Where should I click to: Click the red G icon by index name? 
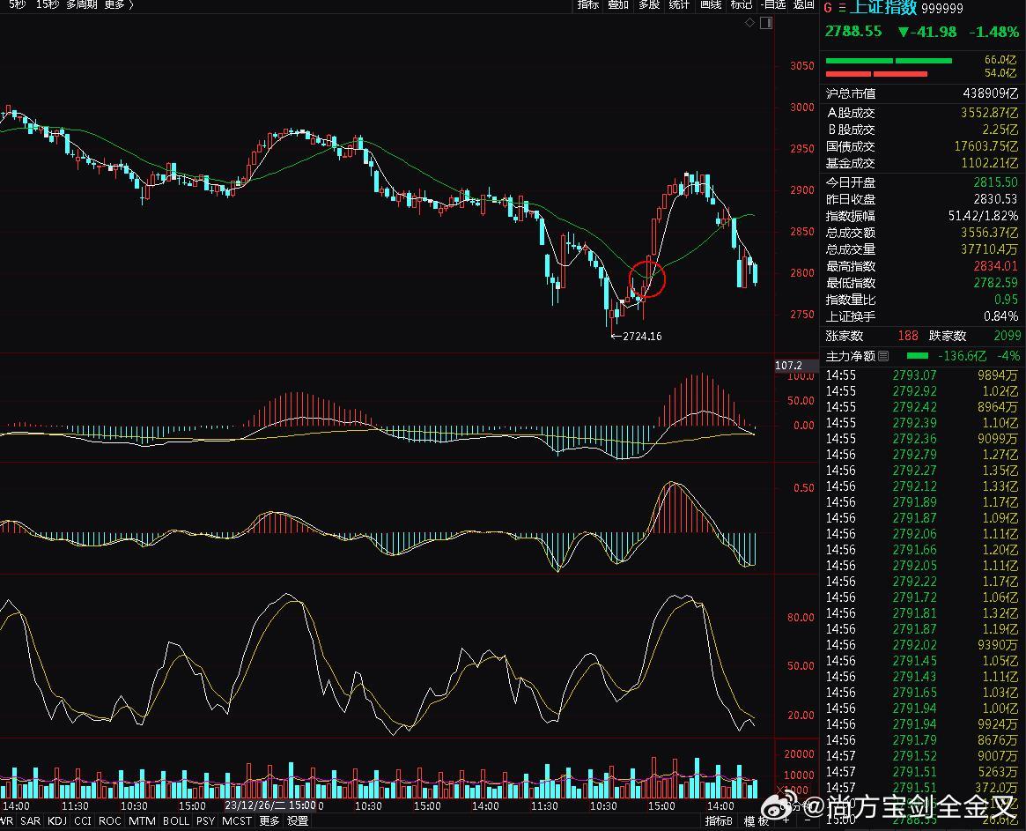tap(828, 8)
